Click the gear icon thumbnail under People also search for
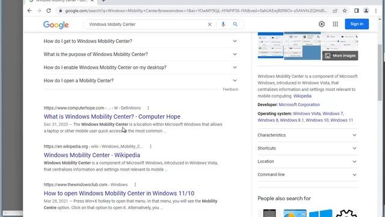This screenshot has width=385, height=217. 346,213
